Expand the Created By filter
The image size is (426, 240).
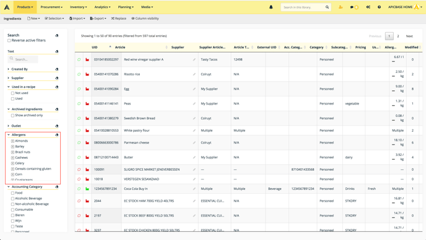[x=9, y=69]
